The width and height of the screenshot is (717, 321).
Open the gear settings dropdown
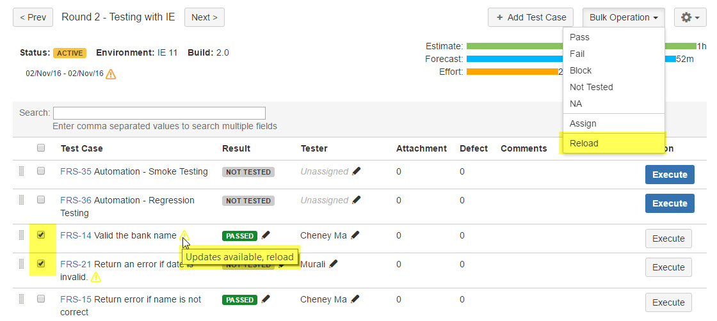click(690, 18)
